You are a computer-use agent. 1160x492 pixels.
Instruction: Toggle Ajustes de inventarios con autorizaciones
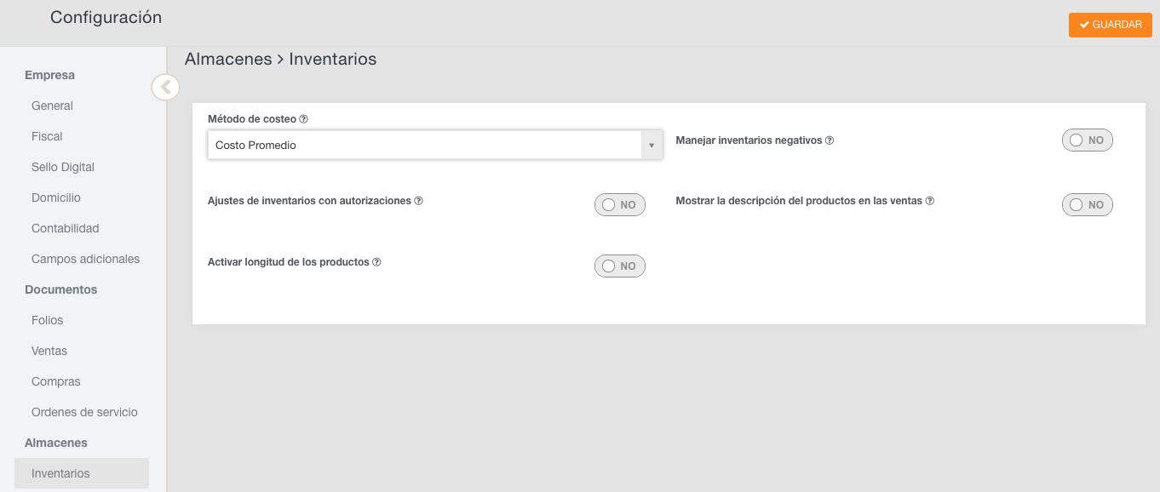(619, 205)
